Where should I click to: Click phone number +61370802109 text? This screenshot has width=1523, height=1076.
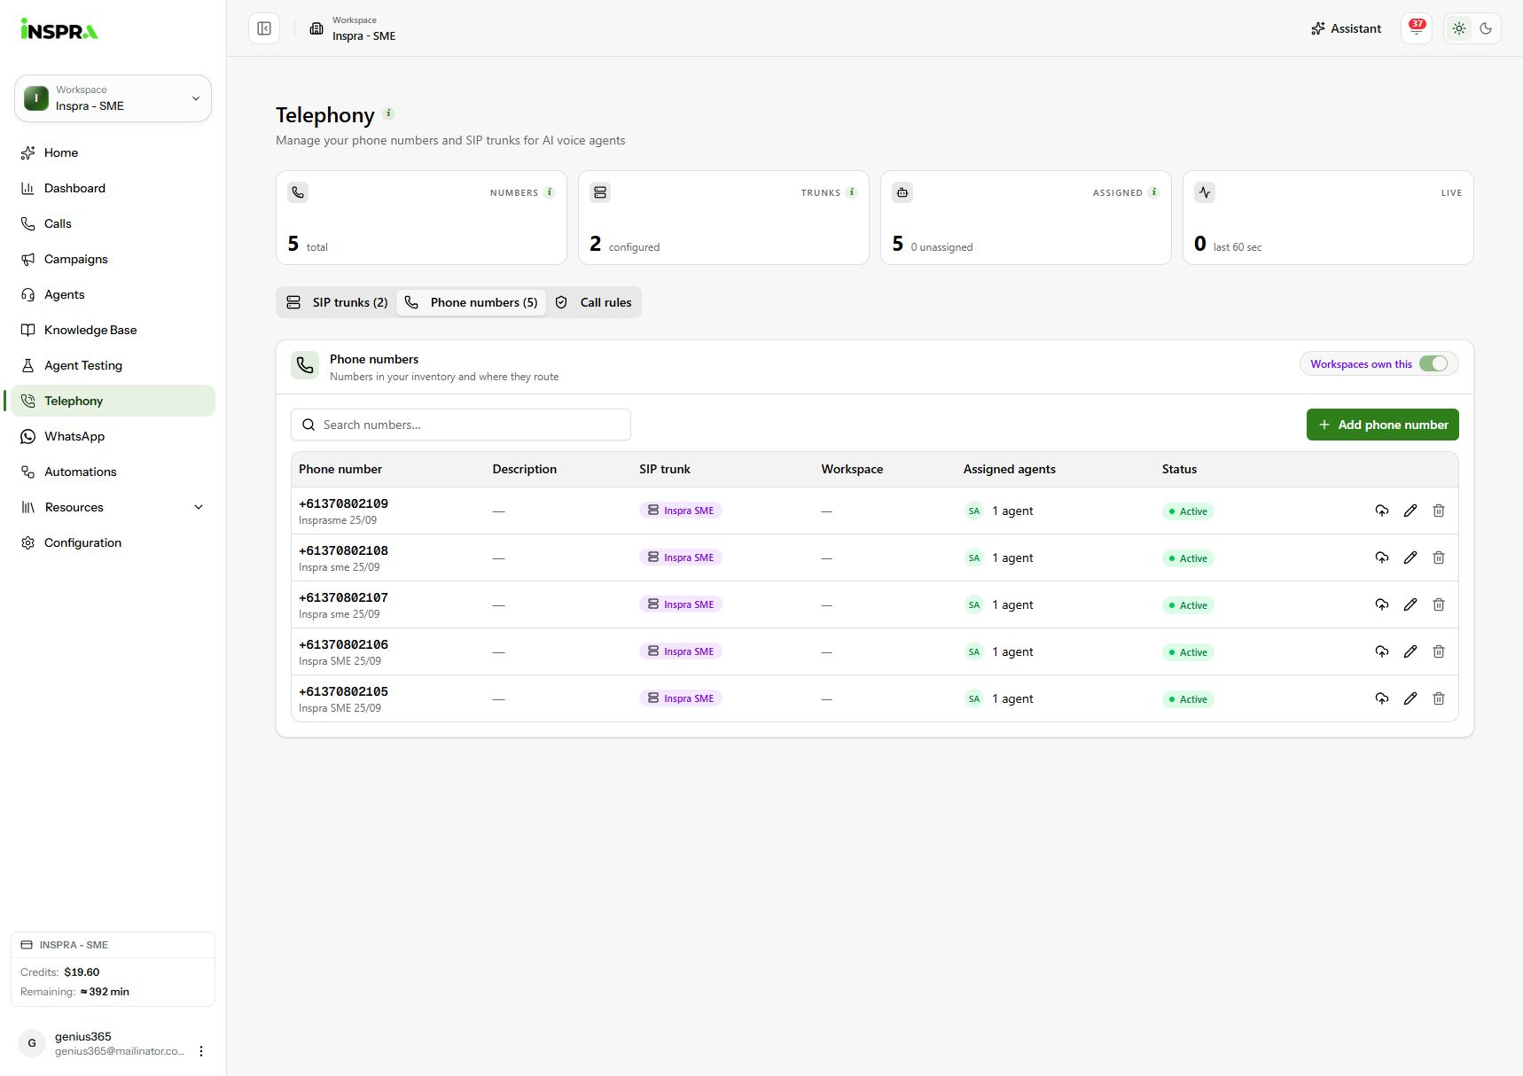point(343,503)
